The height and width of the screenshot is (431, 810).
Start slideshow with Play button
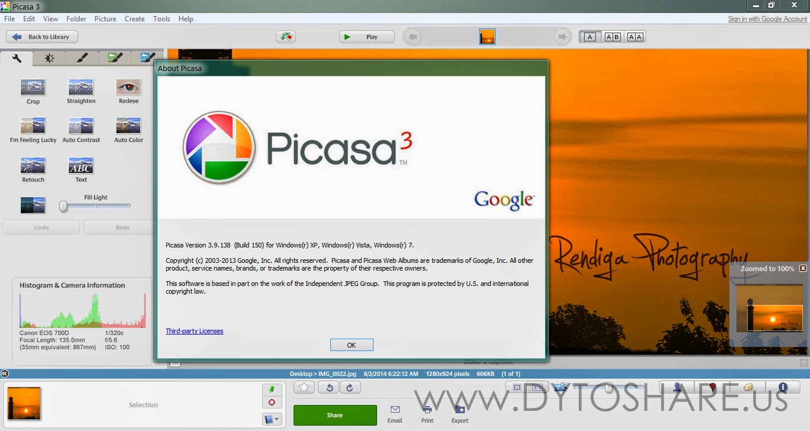(367, 37)
